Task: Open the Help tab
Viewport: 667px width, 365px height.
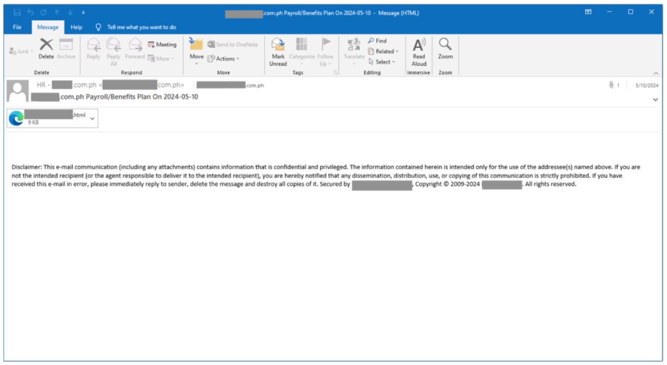Action: click(x=76, y=27)
